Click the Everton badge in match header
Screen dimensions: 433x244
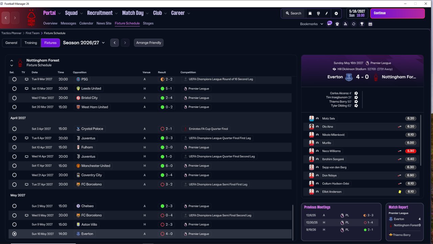[x=349, y=77]
